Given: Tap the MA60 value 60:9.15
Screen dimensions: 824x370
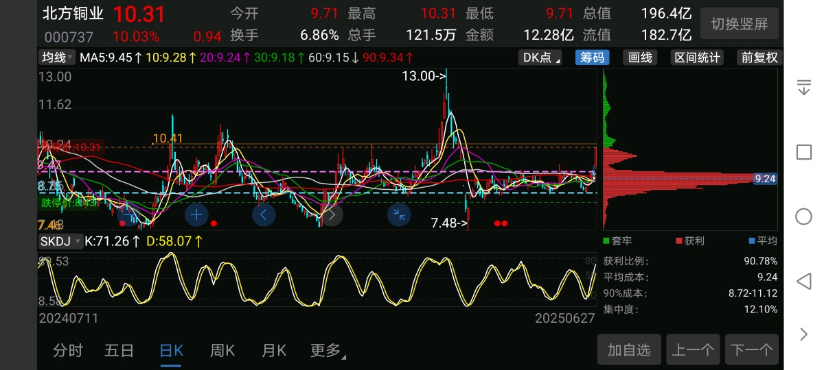Looking at the screenshot, I should point(334,58).
